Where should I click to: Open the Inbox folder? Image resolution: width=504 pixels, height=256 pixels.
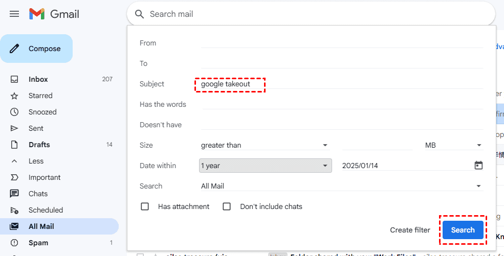click(x=38, y=79)
